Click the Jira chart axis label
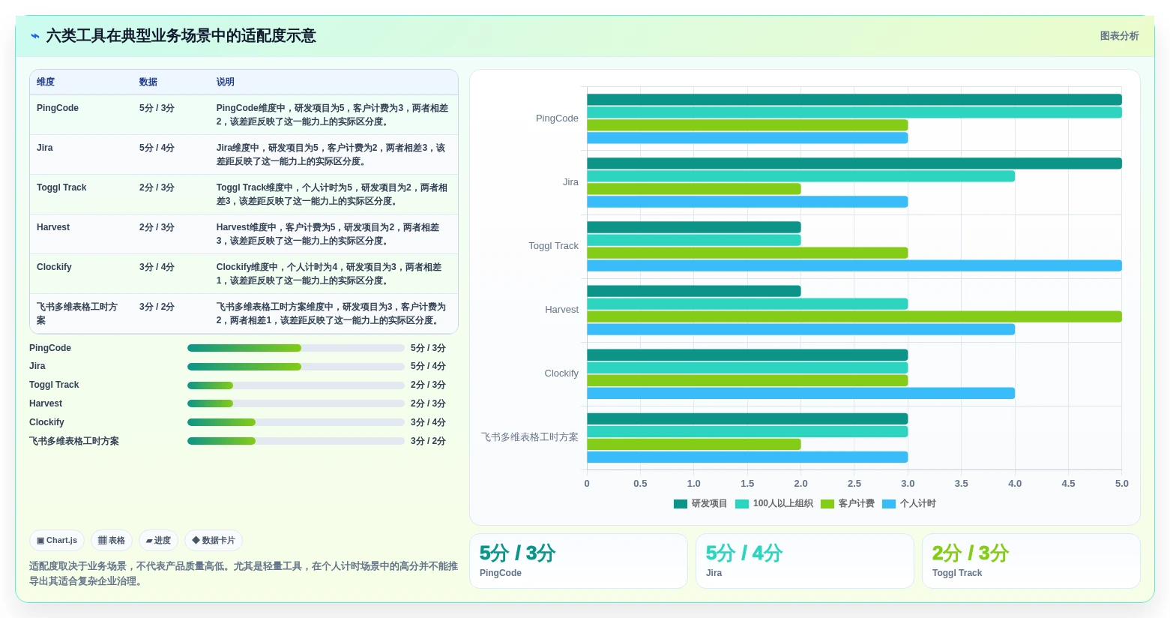1170x618 pixels. [x=570, y=182]
